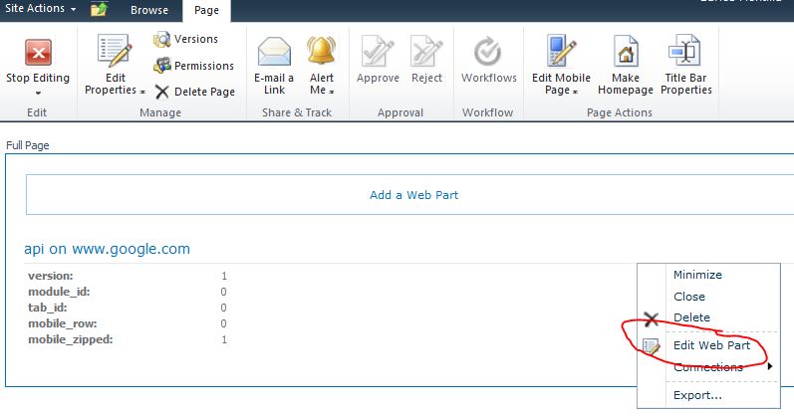Click the Delete Page X icon
This screenshot has height=416, width=794.
coord(161,91)
